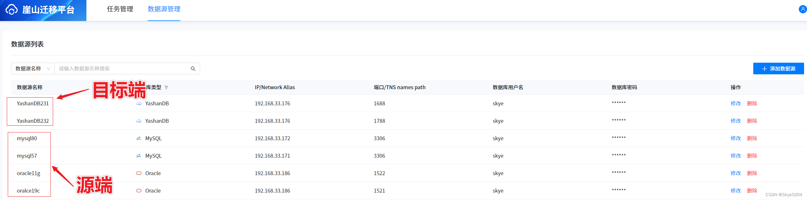Click the search magnifier icon
807x200 pixels.
[193, 68]
